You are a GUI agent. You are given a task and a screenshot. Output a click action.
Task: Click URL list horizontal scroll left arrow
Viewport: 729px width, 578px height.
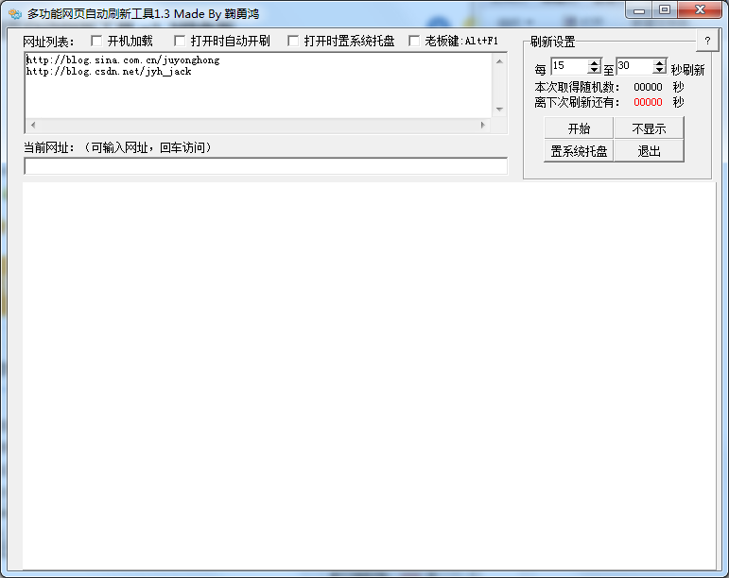click(32, 125)
